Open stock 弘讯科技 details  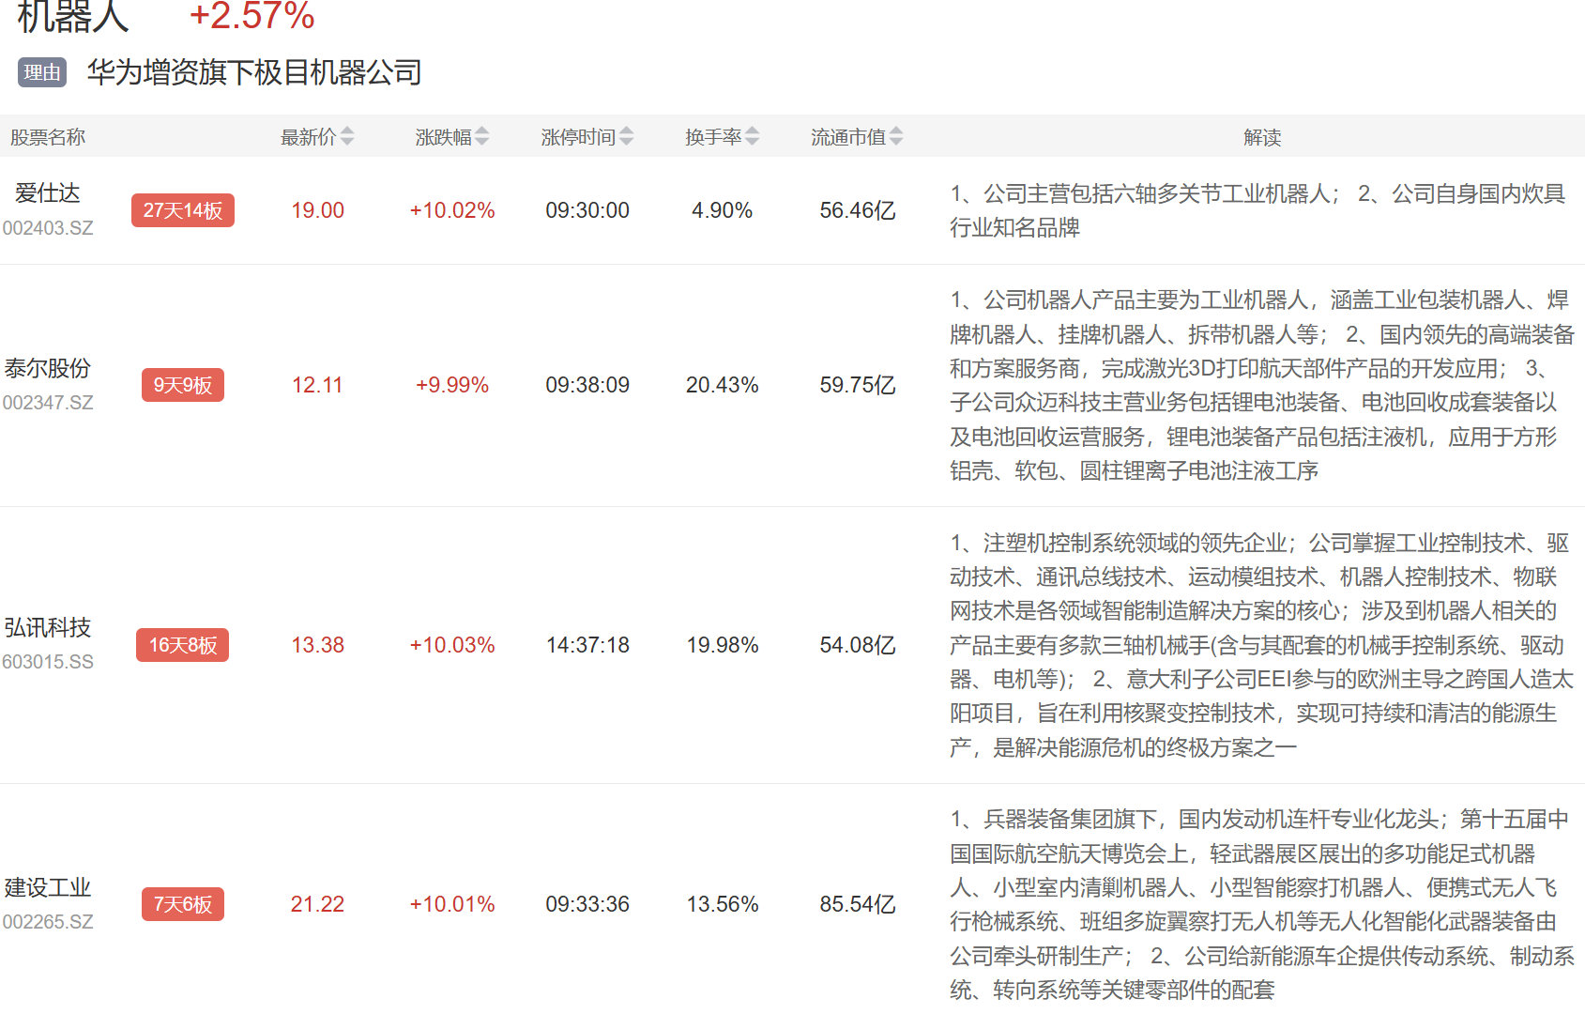click(x=48, y=628)
